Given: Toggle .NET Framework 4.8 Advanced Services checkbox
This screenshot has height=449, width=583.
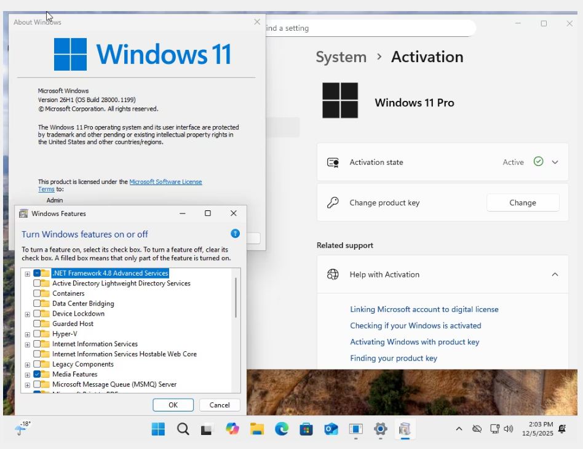Looking at the screenshot, I should pyautogui.click(x=37, y=273).
